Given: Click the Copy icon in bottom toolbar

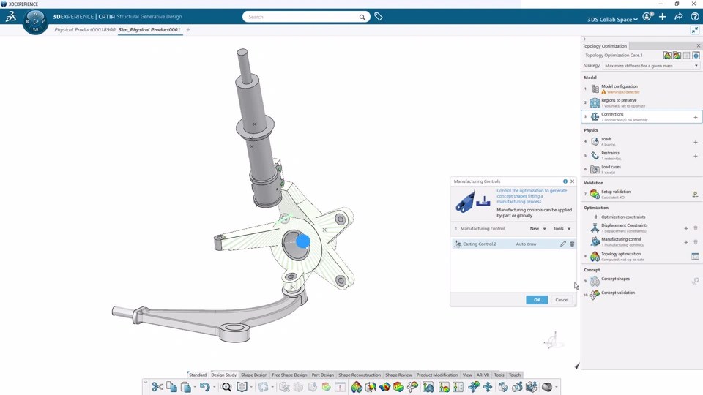Looking at the screenshot, I should (x=171, y=387).
